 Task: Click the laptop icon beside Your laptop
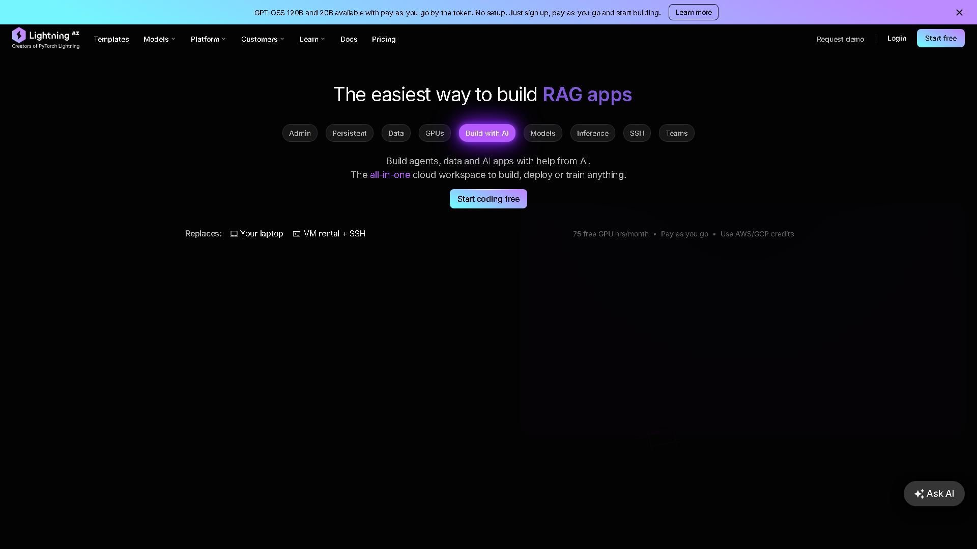[234, 234]
